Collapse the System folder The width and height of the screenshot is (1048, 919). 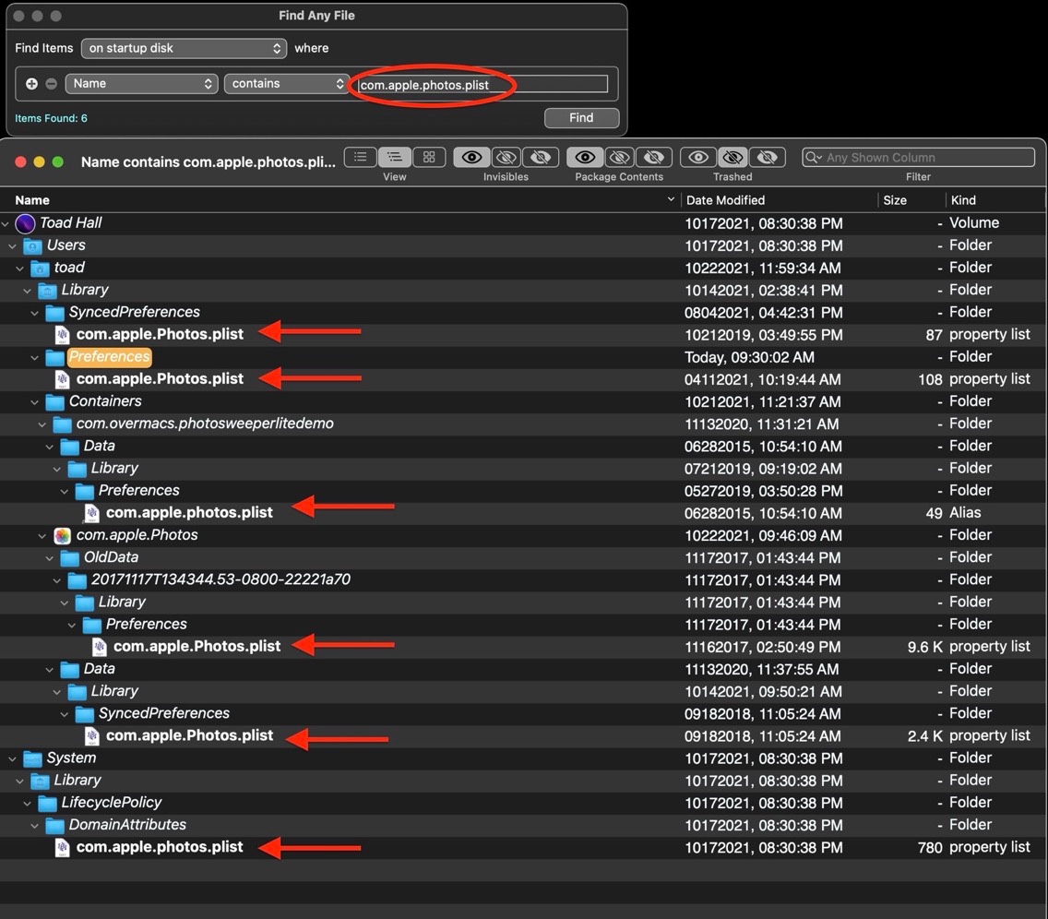pyautogui.click(x=12, y=758)
